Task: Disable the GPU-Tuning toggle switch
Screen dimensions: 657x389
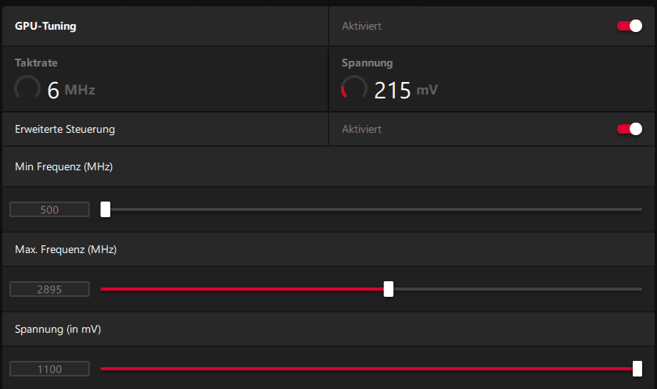Action: pos(630,26)
